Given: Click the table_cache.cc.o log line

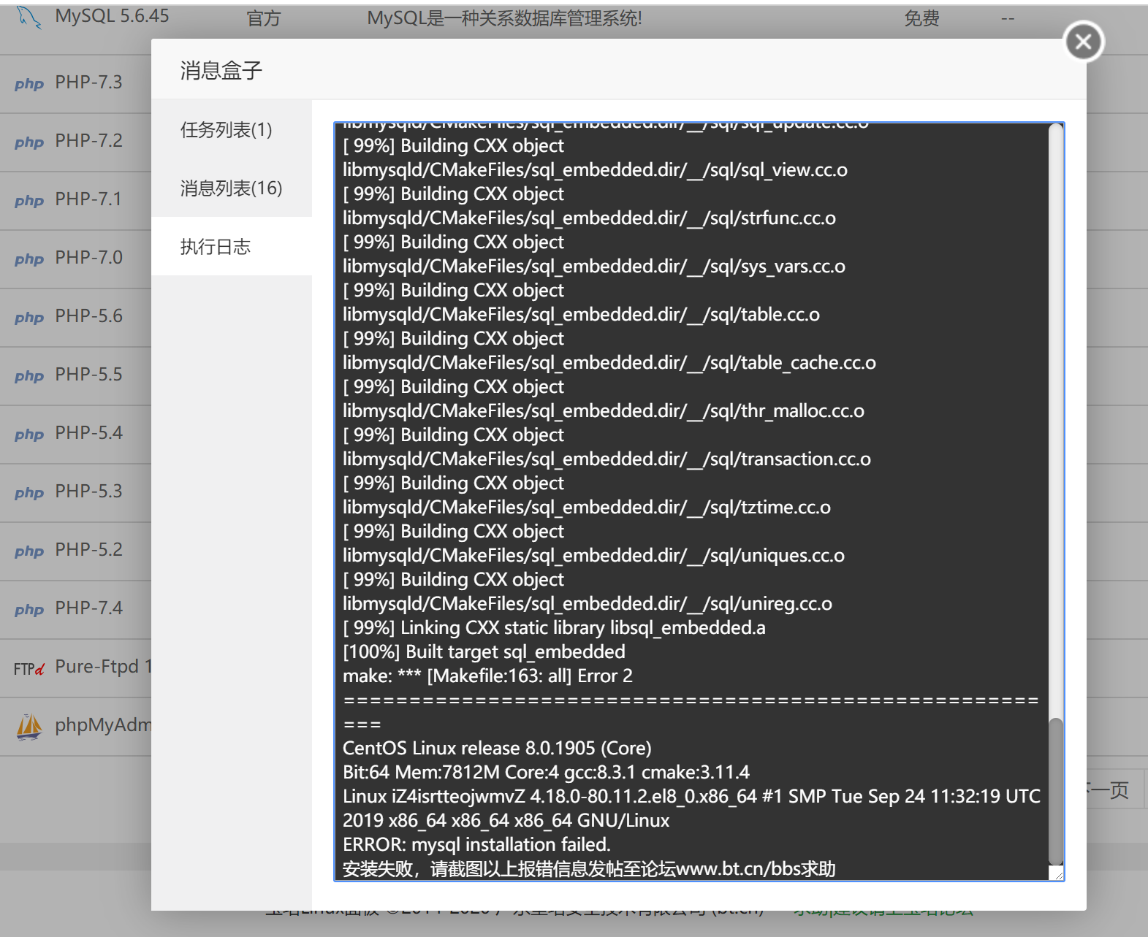Looking at the screenshot, I should point(609,362).
